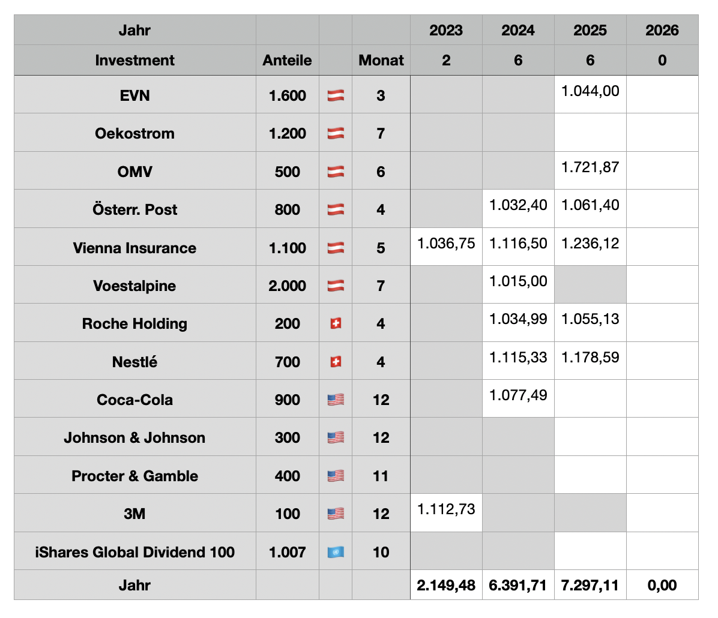Click the US flag in the Coca-Cola row
The image size is (718, 618).
pyautogui.click(x=336, y=400)
